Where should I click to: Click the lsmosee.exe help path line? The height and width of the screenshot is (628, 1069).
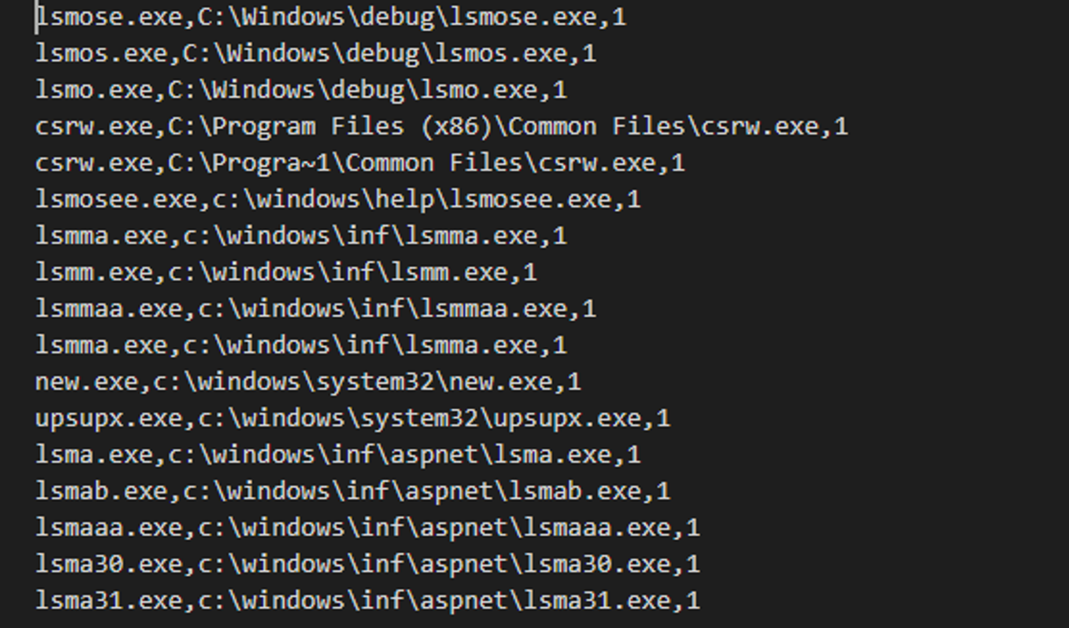pos(338,199)
